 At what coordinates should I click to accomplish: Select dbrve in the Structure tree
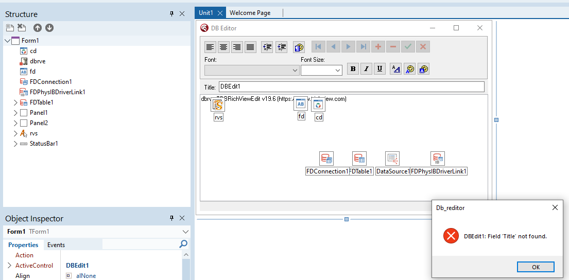[x=38, y=61]
